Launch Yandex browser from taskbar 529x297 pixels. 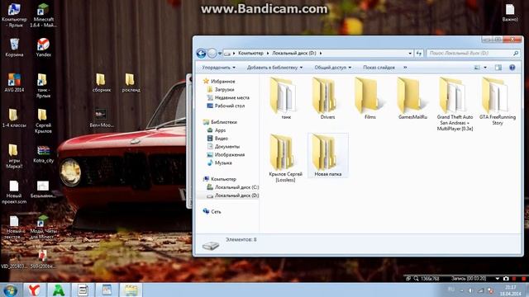(34, 290)
